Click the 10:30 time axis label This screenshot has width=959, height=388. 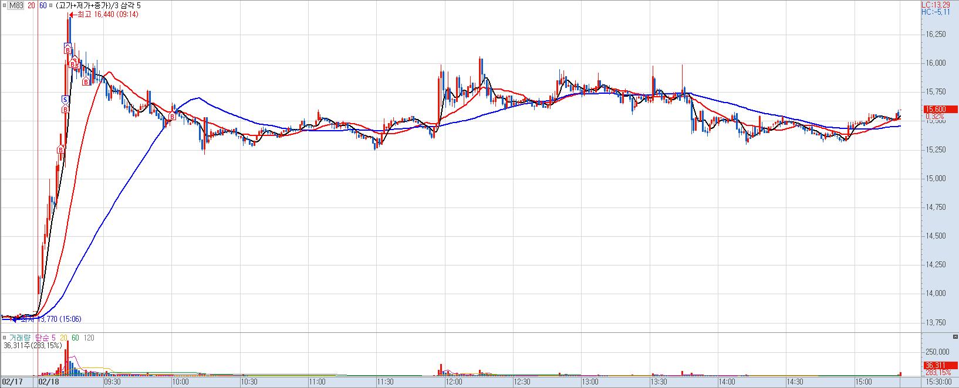(x=249, y=382)
